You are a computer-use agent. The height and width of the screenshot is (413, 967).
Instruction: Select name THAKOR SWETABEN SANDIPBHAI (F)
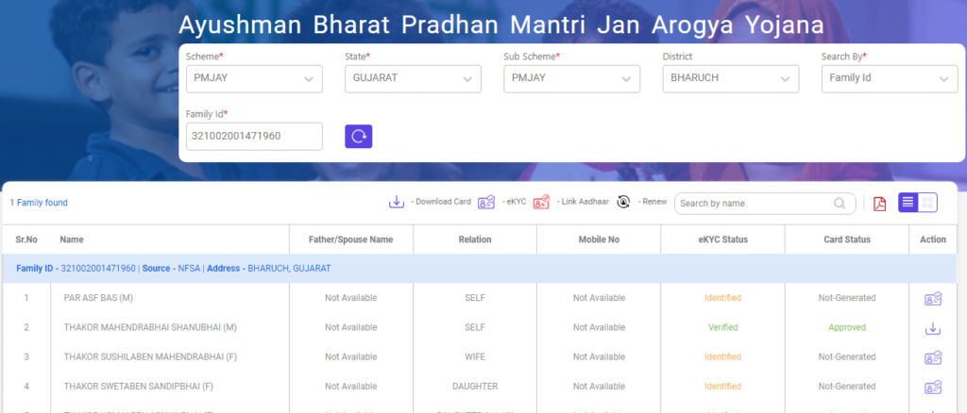139,387
